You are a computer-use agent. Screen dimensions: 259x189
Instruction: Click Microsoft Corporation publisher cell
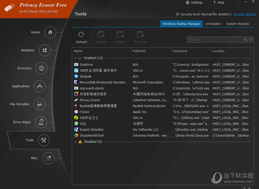(x=148, y=82)
